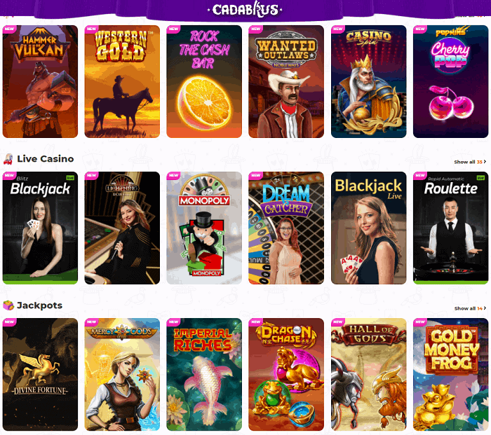Click the Cadabrus logo in header

point(245,9)
